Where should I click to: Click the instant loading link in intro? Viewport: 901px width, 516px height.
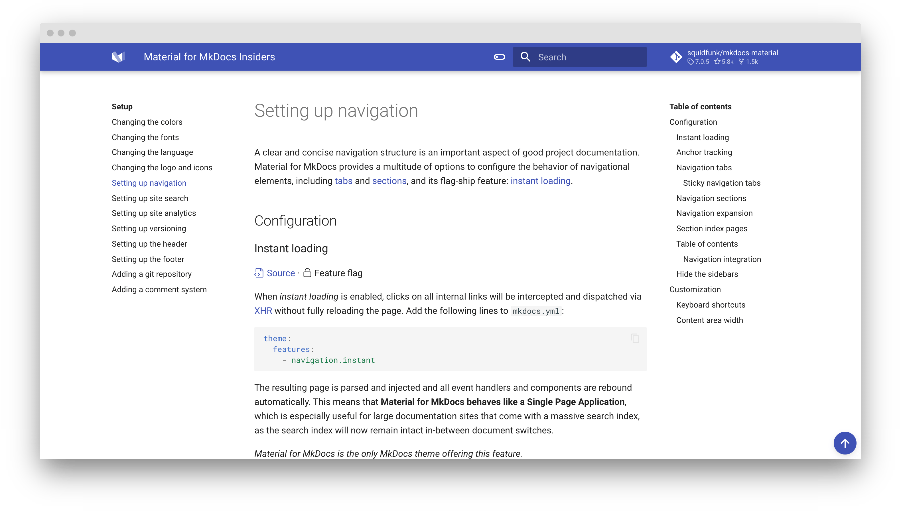540,181
